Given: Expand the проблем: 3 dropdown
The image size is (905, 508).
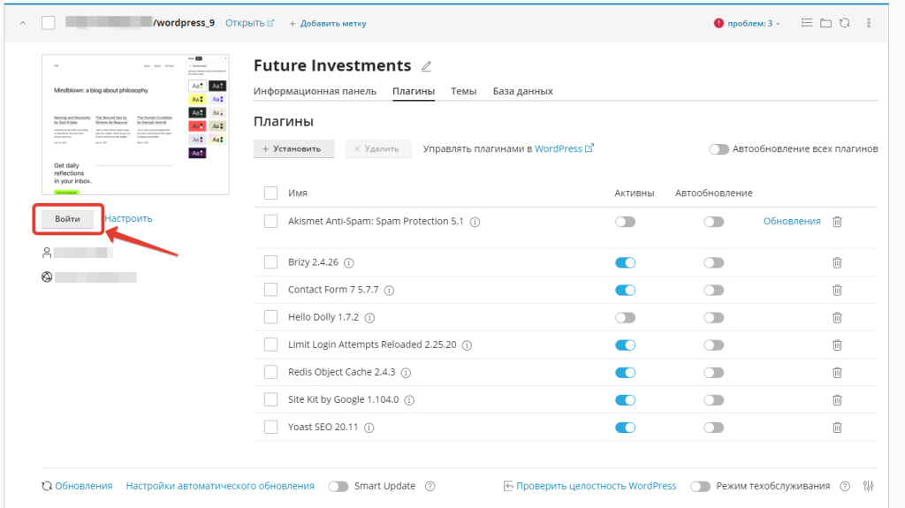Looking at the screenshot, I should (748, 23).
